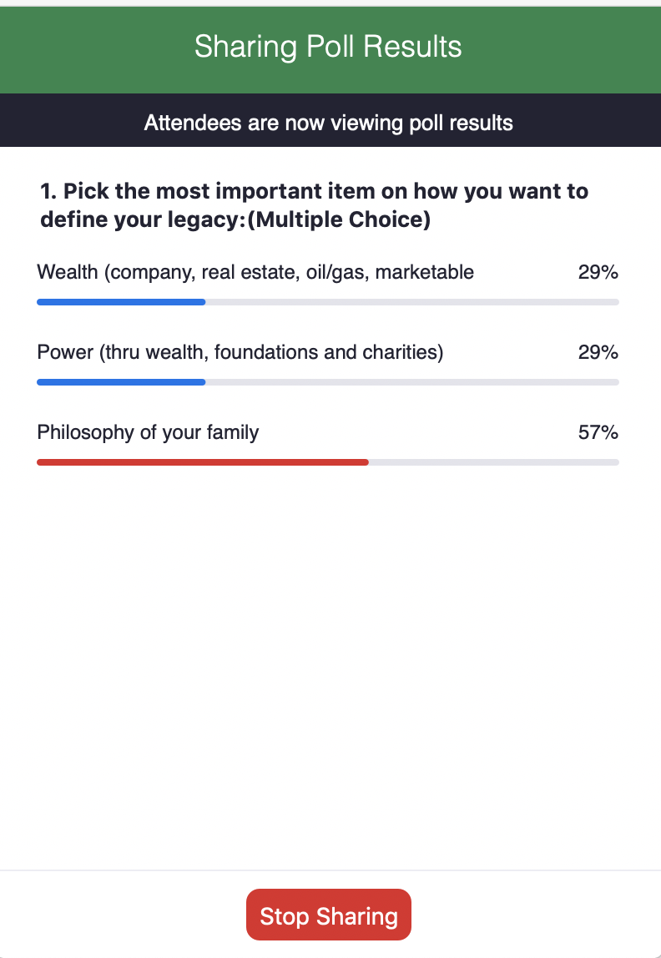This screenshot has width=661, height=958.
Task: Click the blue filled part of the Wealth bar
Action: 121,301
